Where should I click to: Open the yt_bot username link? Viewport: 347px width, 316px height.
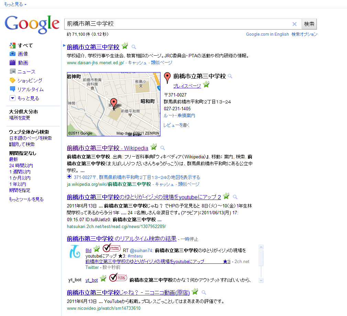click(x=92, y=280)
